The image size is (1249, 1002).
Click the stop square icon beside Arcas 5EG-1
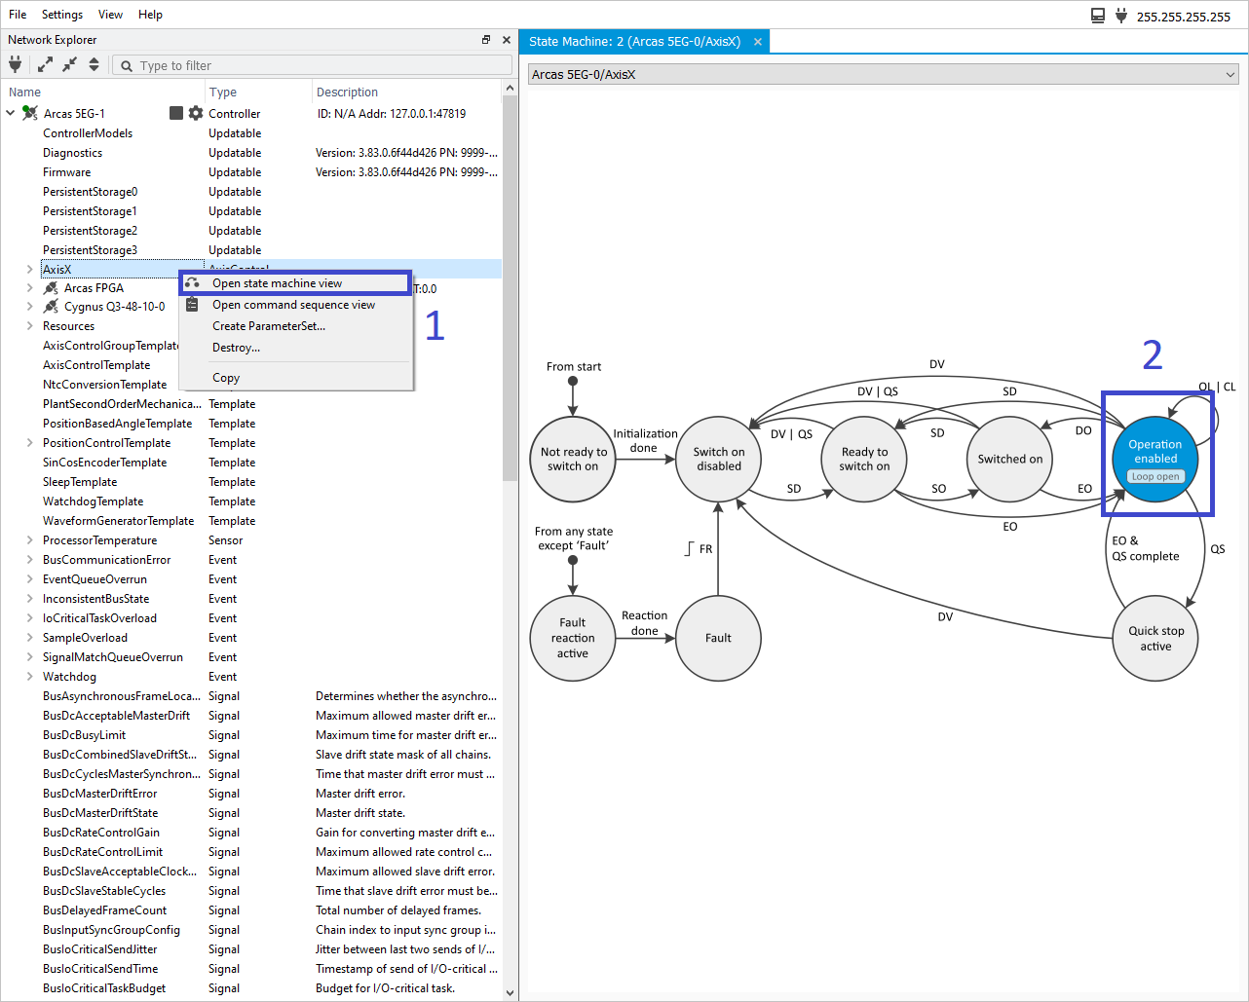(174, 112)
